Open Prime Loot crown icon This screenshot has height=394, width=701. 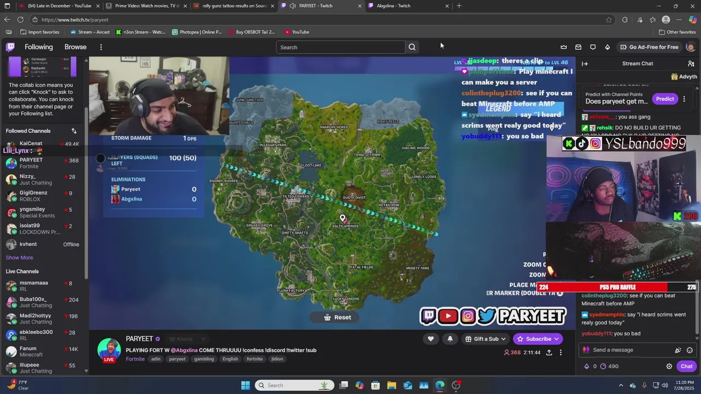click(564, 47)
